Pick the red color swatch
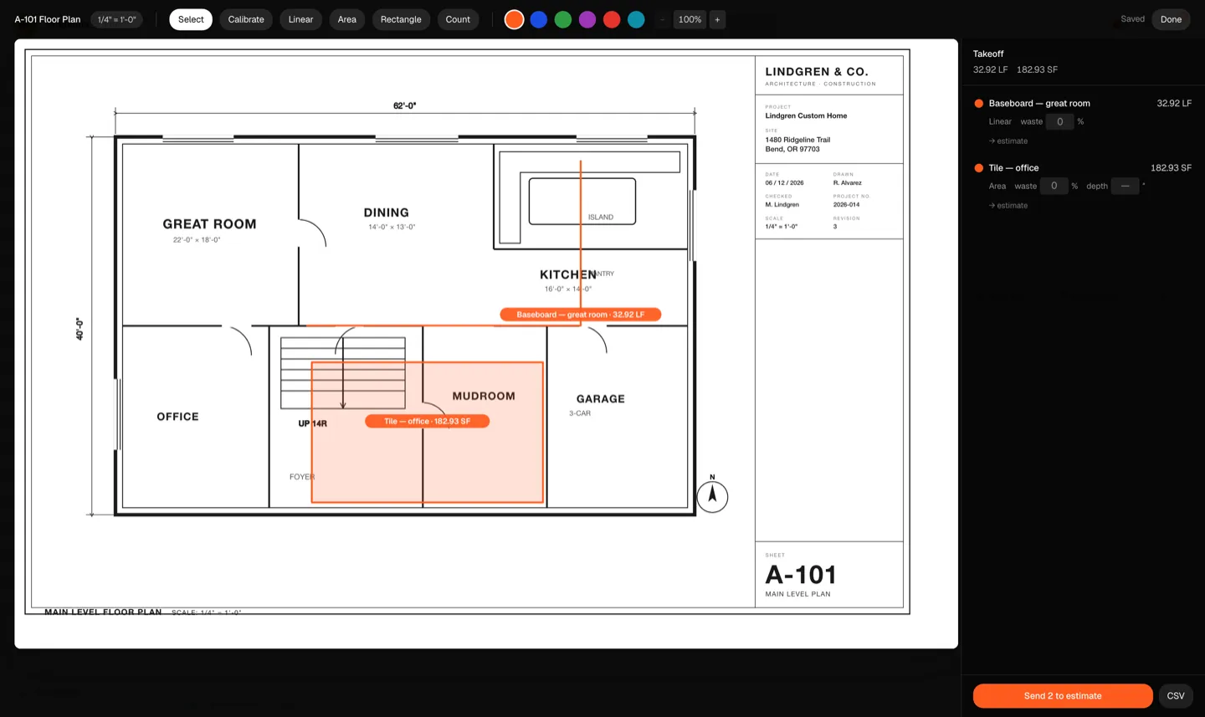 coord(612,19)
